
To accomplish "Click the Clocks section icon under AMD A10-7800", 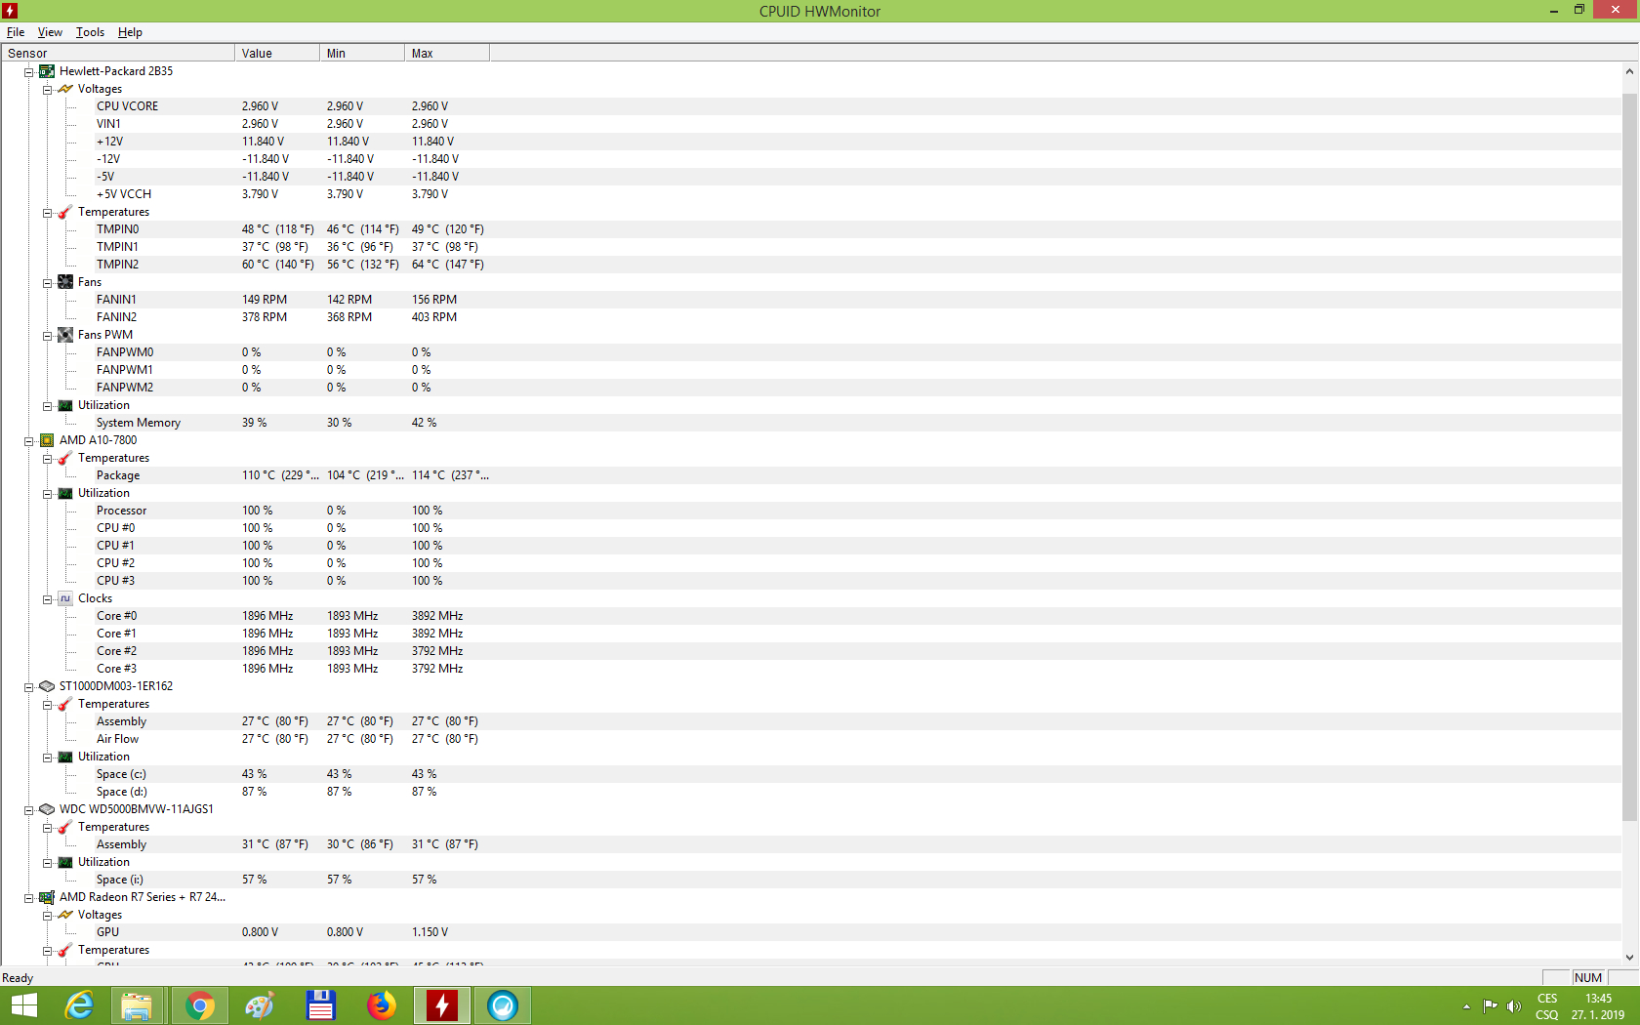I will coord(65,598).
